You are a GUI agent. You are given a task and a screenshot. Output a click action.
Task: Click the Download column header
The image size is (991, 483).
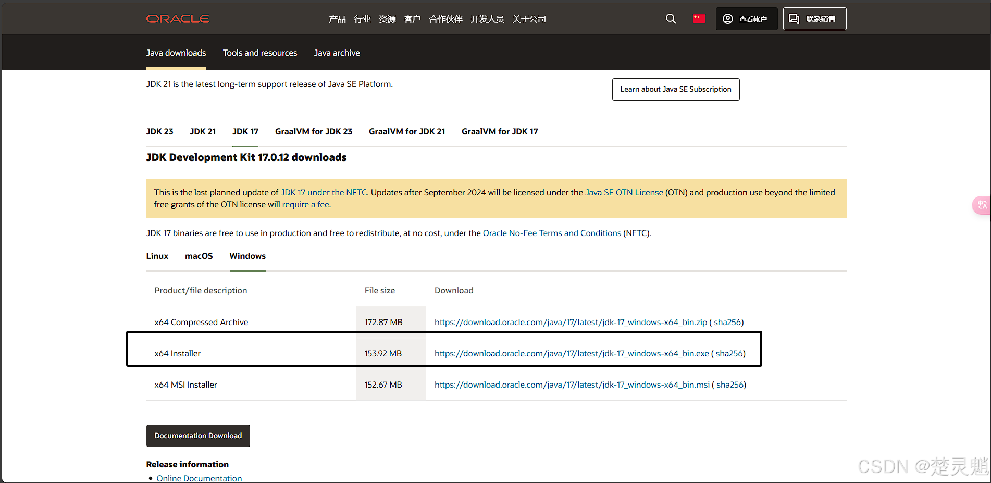454,290
